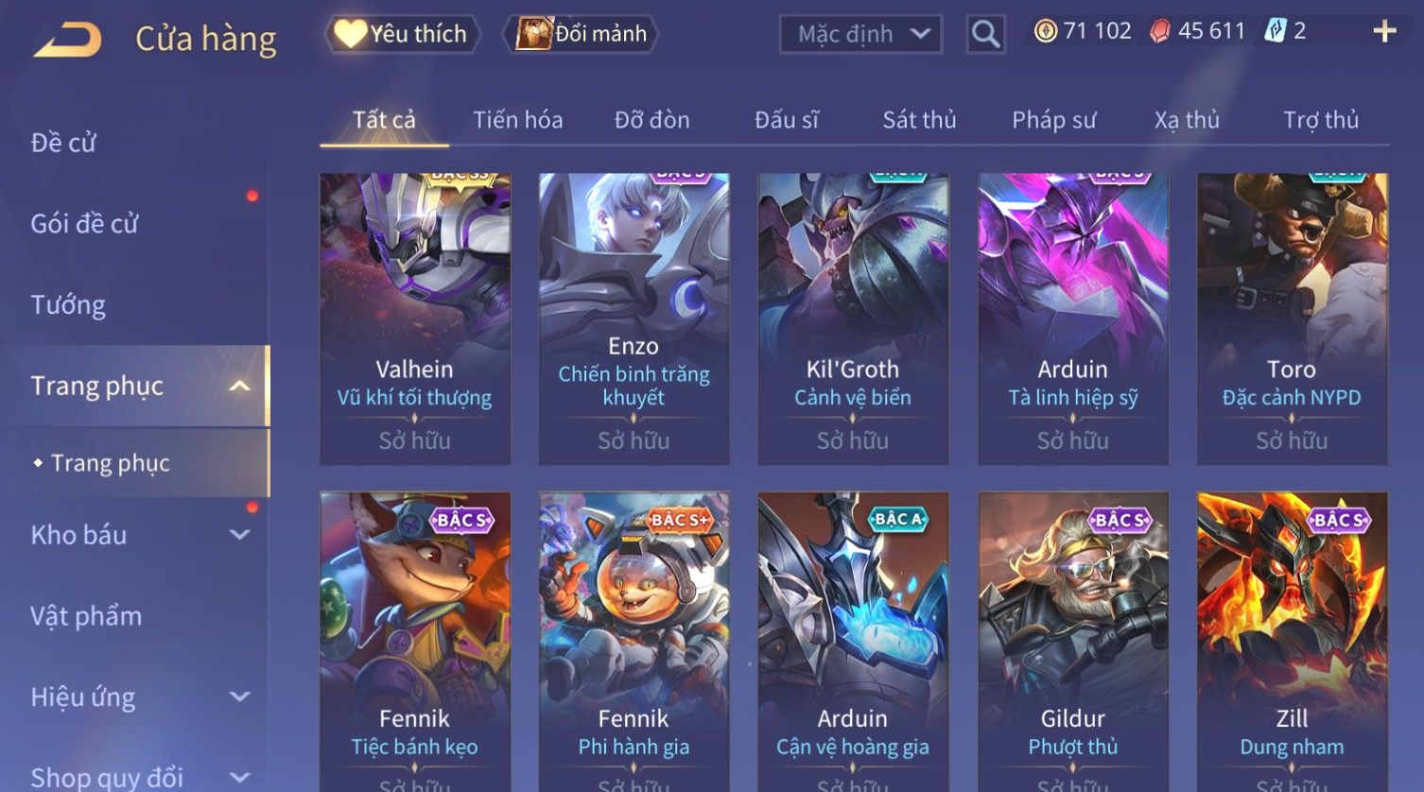
Task: Collapse the Trang phục sidebar section
Action: point(240,386)
